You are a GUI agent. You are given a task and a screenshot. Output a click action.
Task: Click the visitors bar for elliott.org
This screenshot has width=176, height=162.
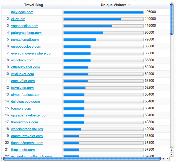click(104, 19)
